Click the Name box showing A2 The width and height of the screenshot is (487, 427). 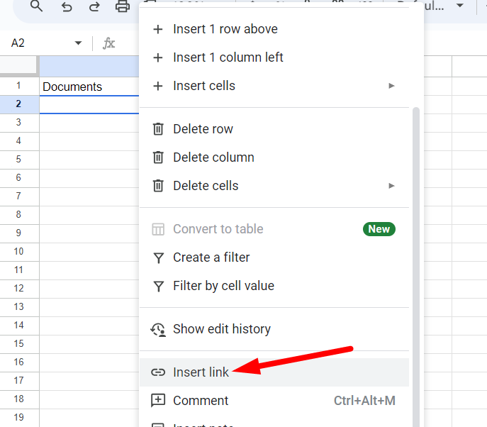pos(35,43)
